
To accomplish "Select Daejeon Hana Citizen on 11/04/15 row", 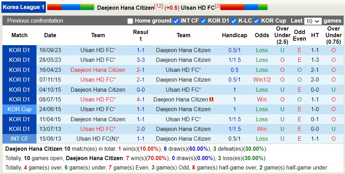I will point(98,119).
